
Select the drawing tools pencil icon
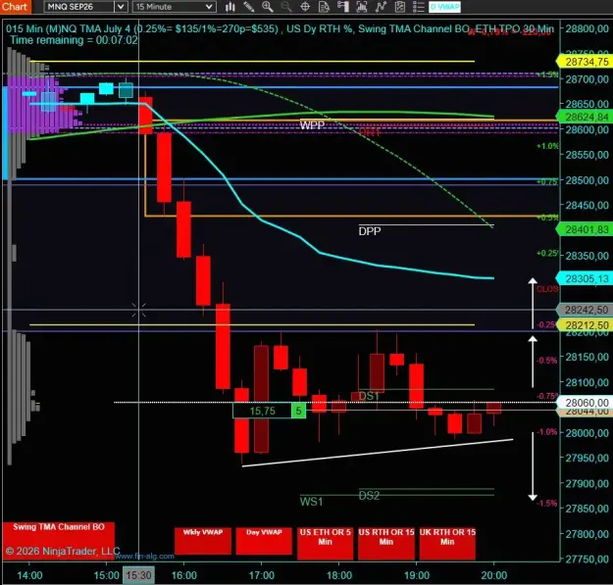[249, 7]
